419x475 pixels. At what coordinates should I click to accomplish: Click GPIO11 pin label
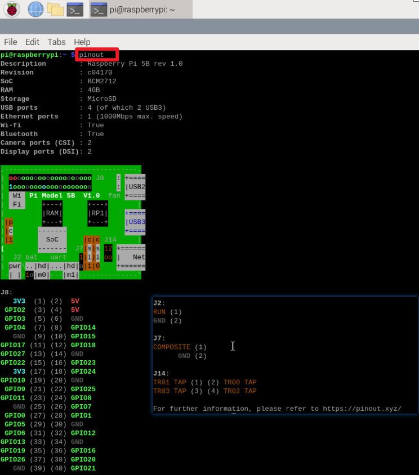click(x=13, y=398)
